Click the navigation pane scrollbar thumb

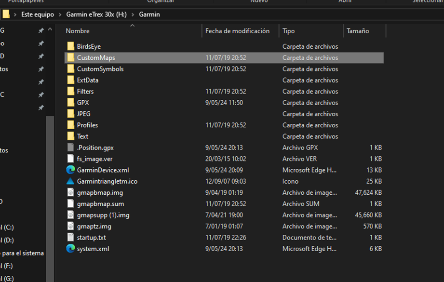pos(50,198)
